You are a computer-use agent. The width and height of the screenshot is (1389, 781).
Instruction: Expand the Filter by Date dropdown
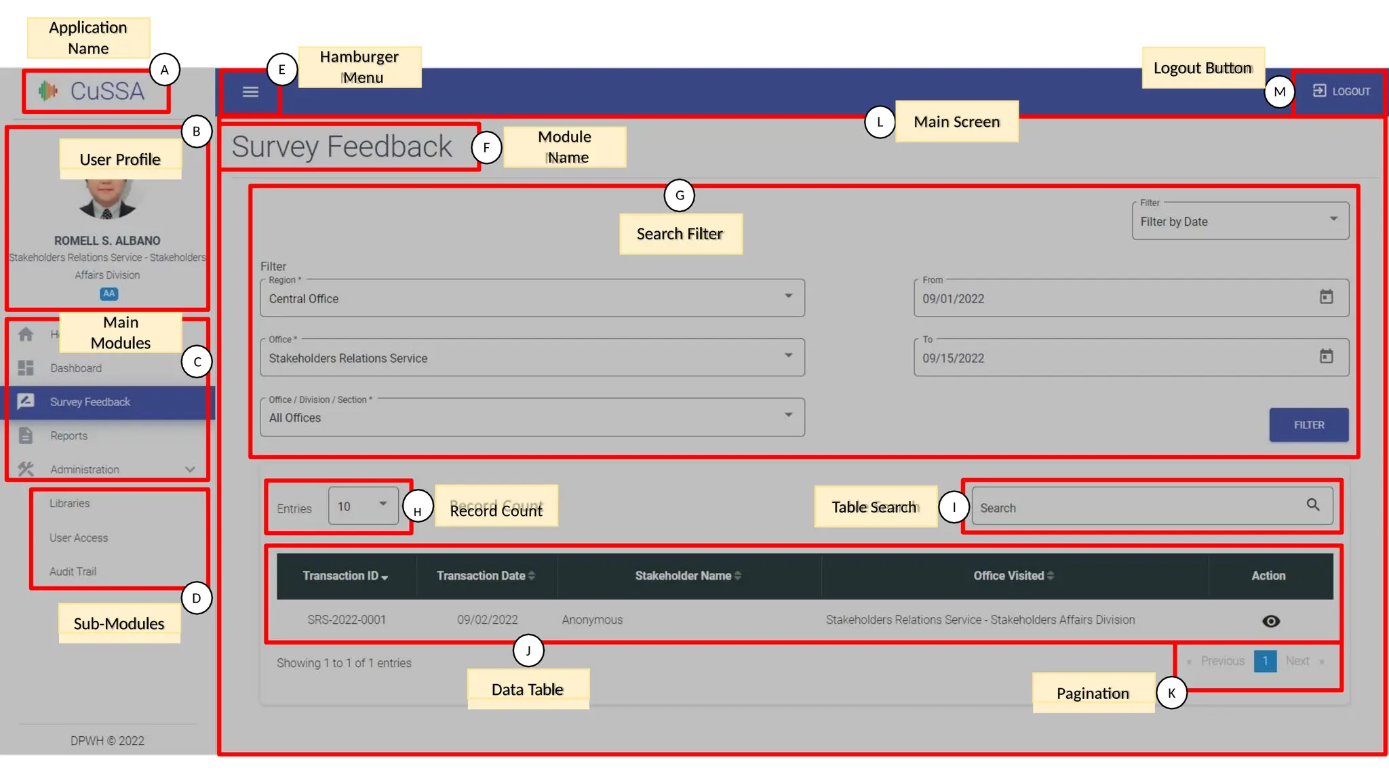click(1239, 221)
